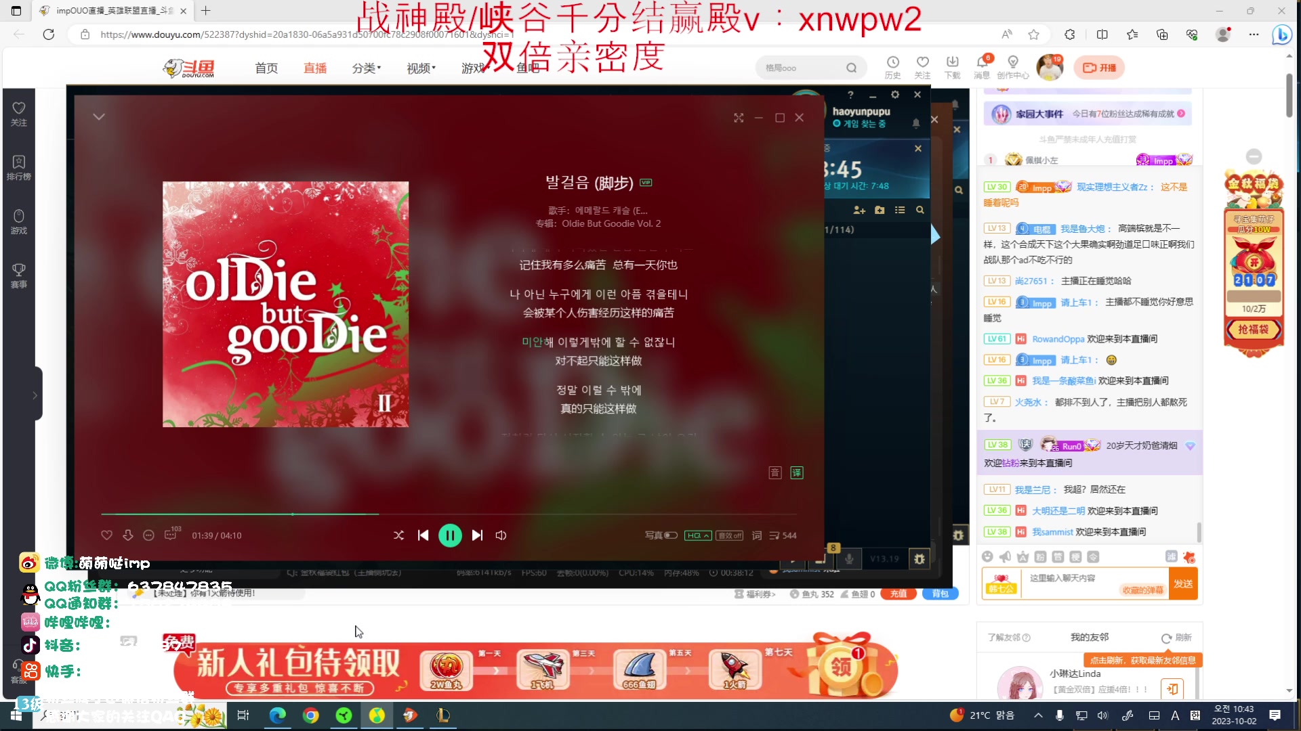Open song comments in the music player
This screenshot has width=1301, height=731.
point(171,535)
